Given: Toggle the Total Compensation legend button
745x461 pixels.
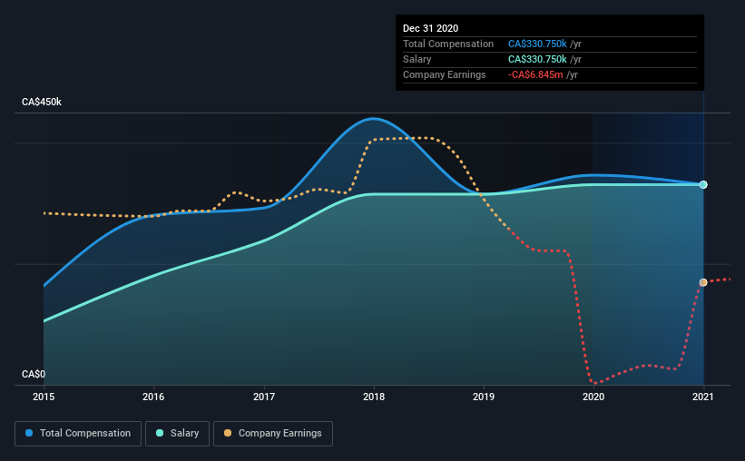Looking at the screenshot, I should [78, 434].
